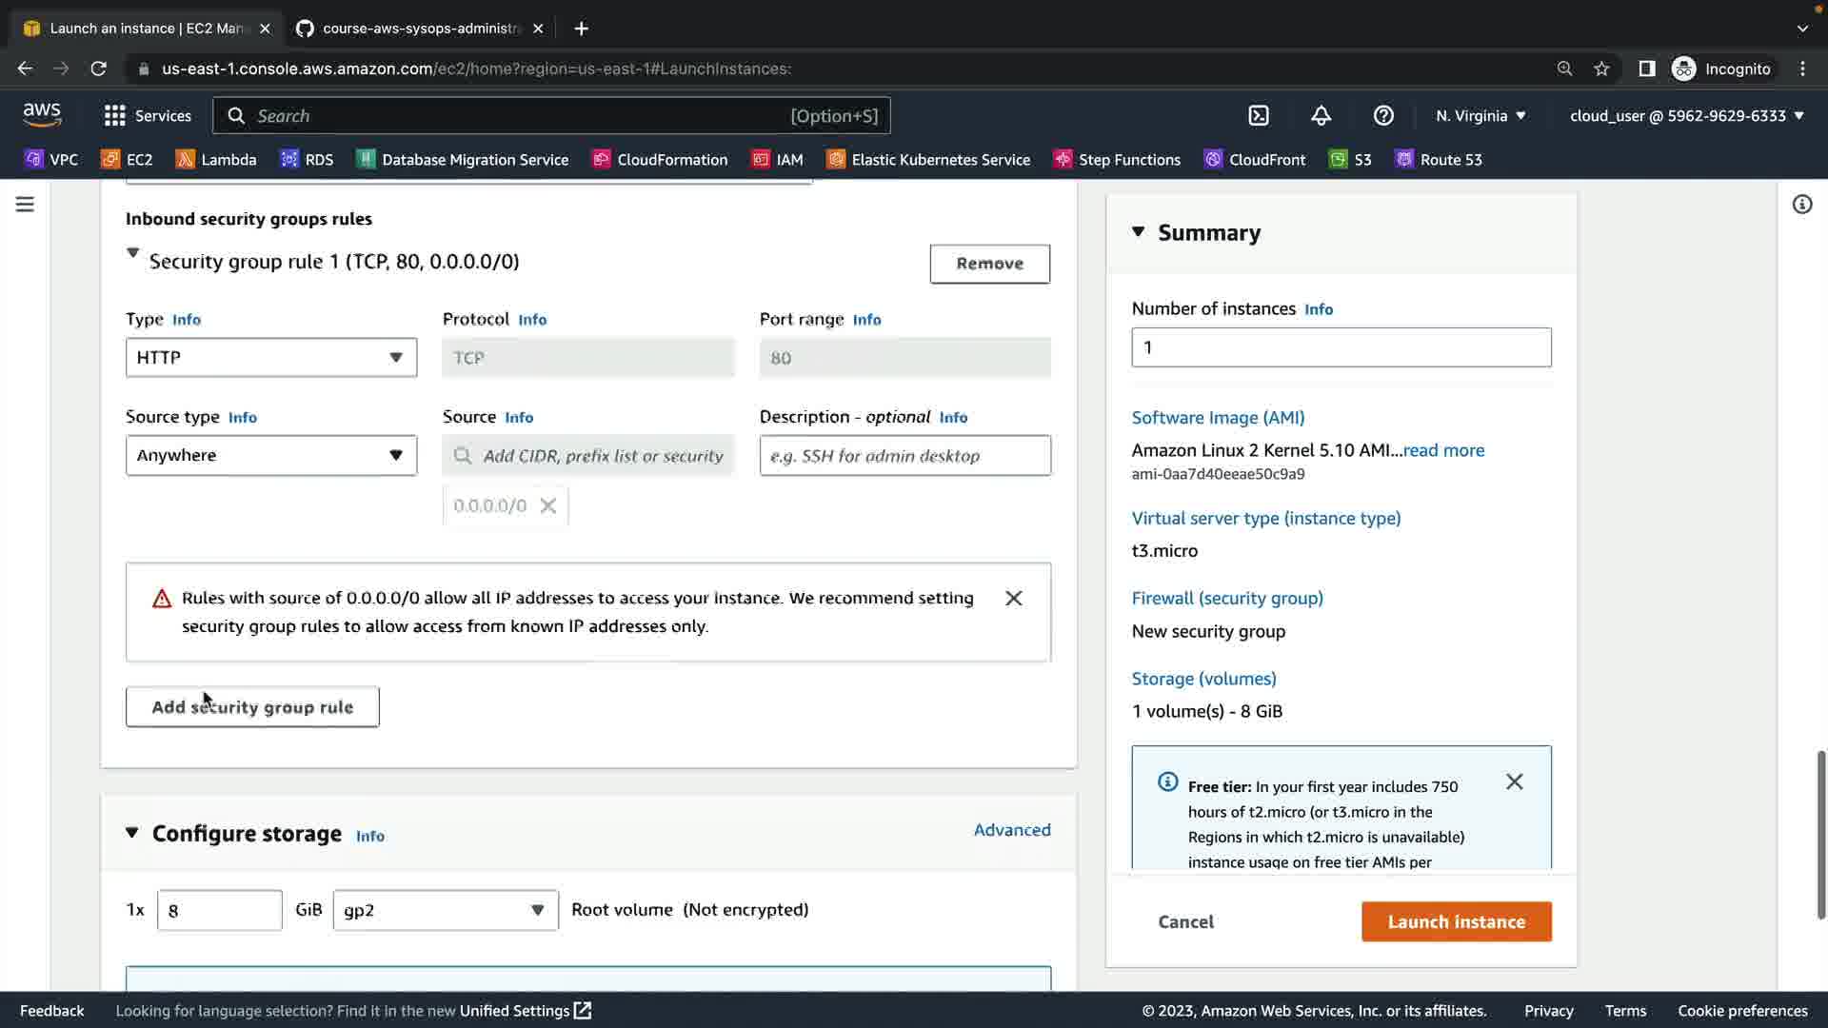Screen dimensions: 1828x1028
Task: Open the notifications bell
Action: point(1321,115)
